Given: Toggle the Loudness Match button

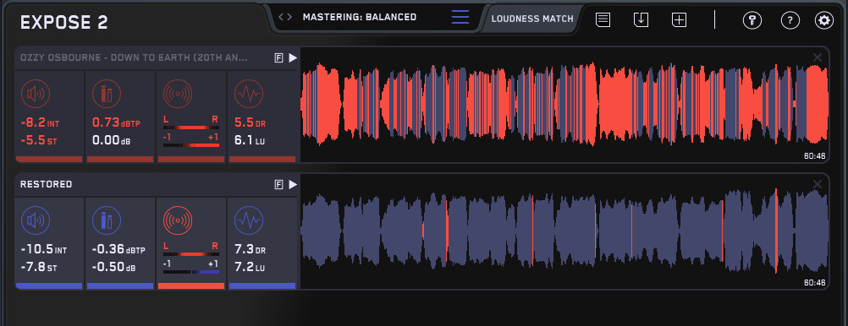Looking at the screenshot, I should click(532, 19).
